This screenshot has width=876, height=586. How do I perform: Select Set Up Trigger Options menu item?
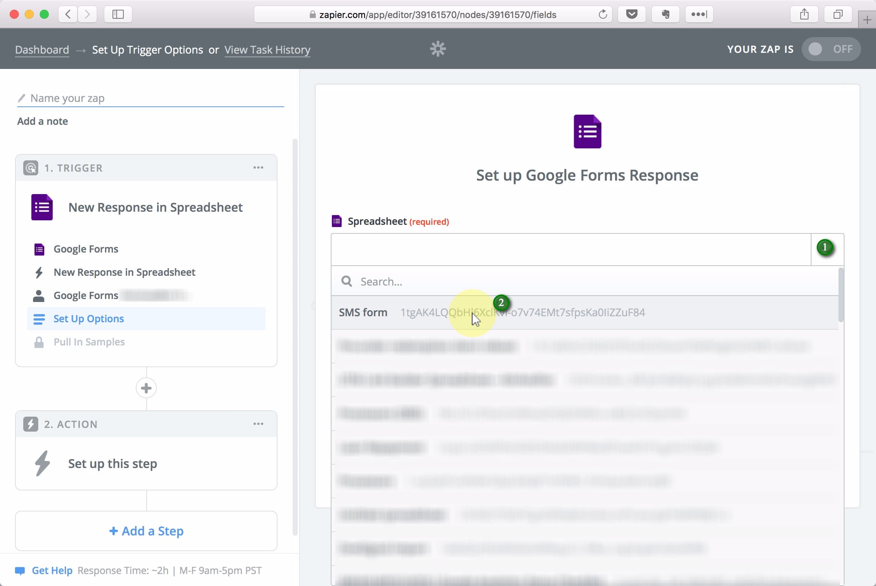point(147,50)
